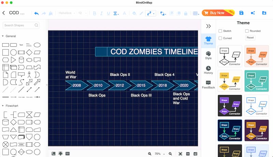Enable the Sketch checkbox
The height and width of the screenshot is (157, 273).
tap(220, 31)
